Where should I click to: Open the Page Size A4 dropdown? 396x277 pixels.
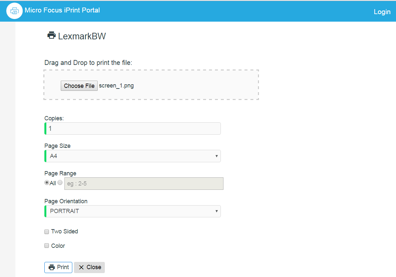click(132, 156)
